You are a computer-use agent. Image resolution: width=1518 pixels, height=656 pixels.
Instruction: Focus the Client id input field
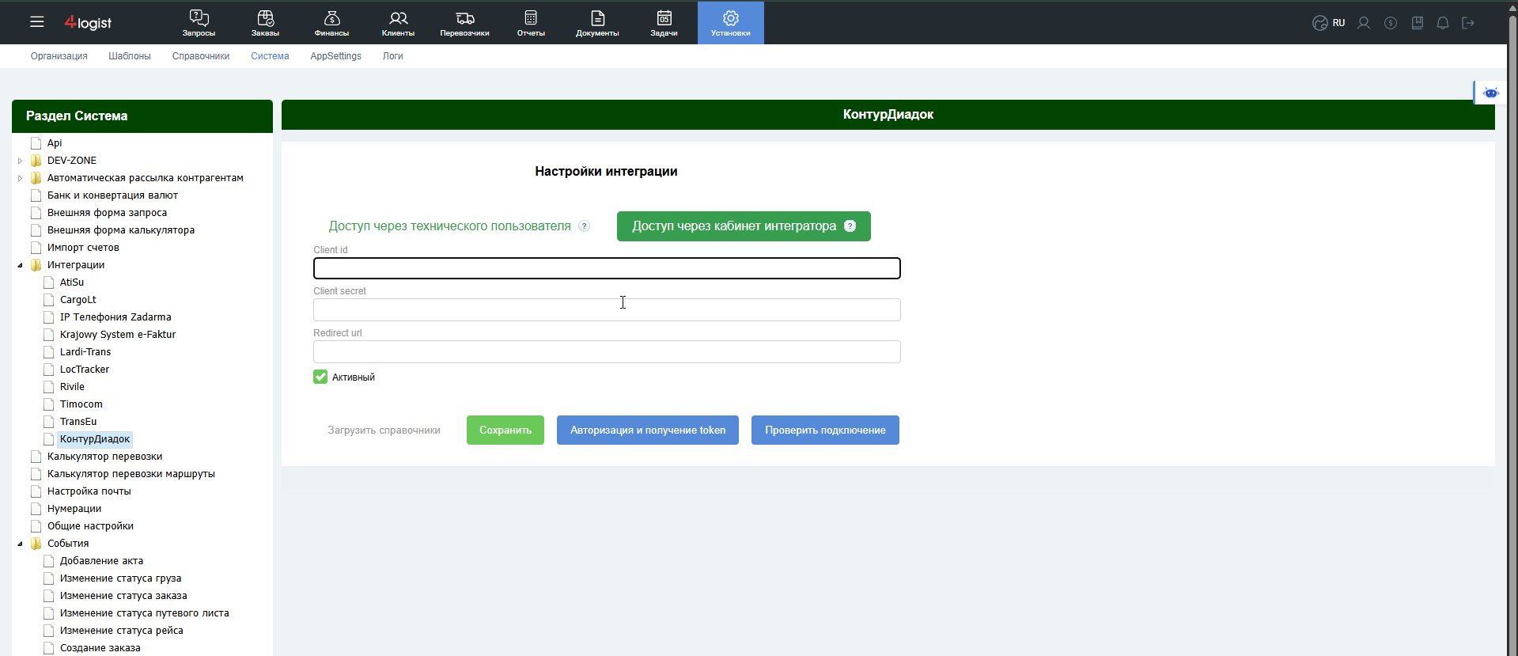click(607, 268)
